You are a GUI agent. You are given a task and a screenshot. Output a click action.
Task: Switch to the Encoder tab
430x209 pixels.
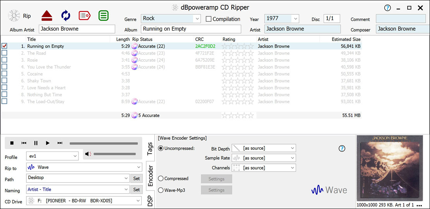pyautogui.click(x=150, y=176)
